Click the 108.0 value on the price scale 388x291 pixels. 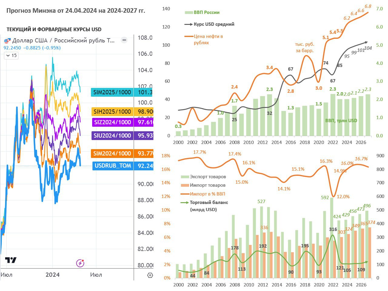click(145, 38)
